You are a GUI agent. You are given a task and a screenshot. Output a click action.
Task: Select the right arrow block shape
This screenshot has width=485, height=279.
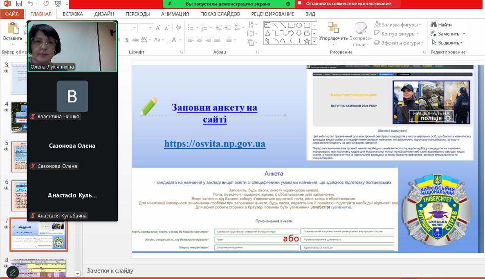coord(291,33)
